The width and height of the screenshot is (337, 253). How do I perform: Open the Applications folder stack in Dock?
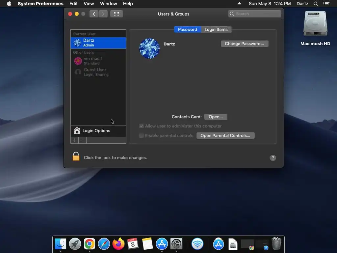(x=219, y=244)
